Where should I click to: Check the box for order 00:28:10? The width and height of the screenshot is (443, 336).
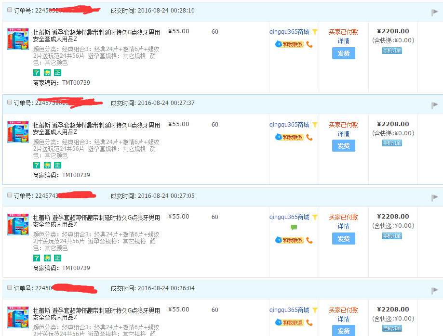point(10,10)
